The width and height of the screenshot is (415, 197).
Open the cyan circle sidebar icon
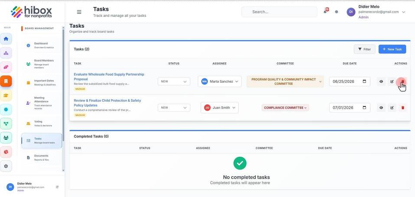coord(6,110)
